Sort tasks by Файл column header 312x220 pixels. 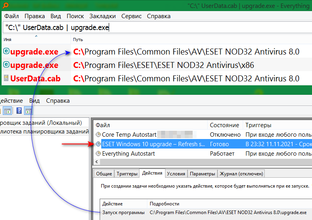coord(150,125)
